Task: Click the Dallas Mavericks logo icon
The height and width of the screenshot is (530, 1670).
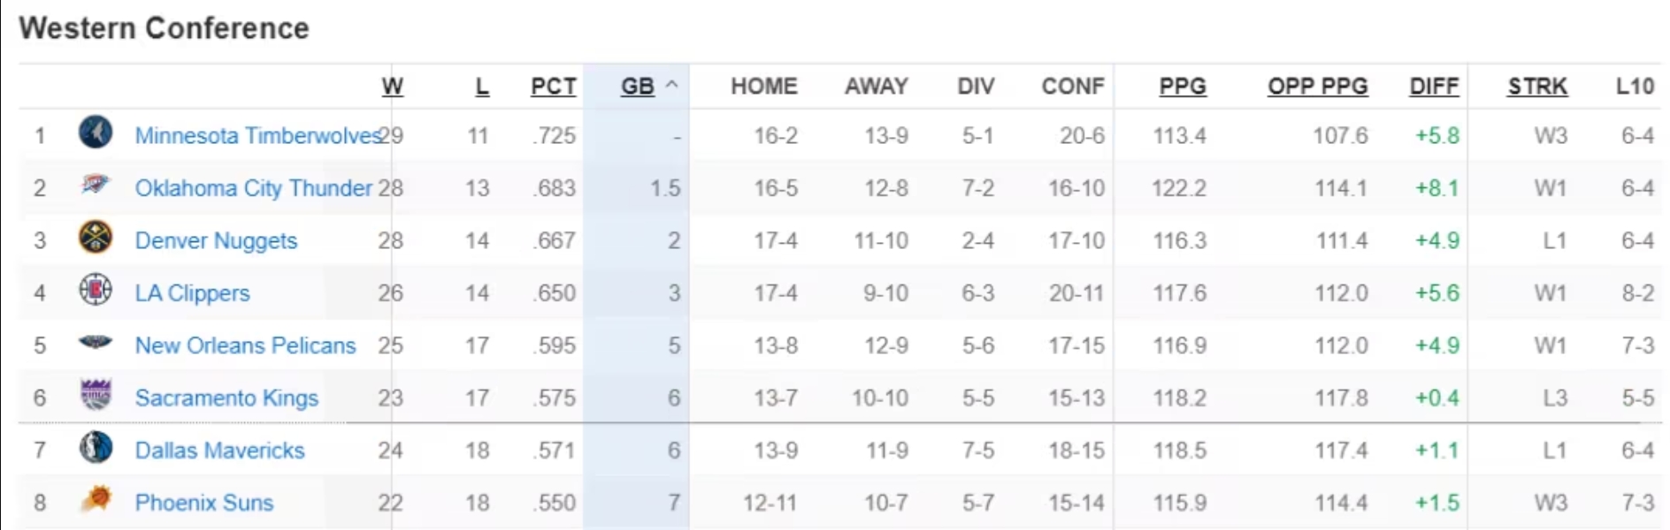Action: click(x=96, y=448)
